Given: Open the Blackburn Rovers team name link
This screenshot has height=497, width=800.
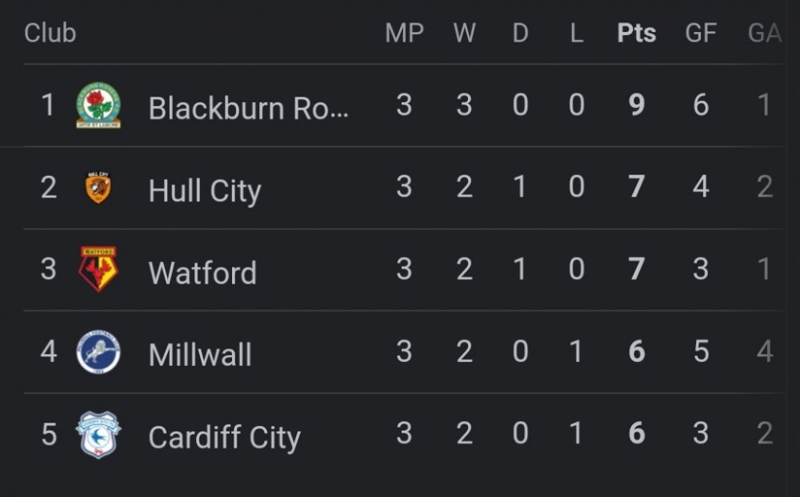Looking at the screenshot, I should pos(249,107).
